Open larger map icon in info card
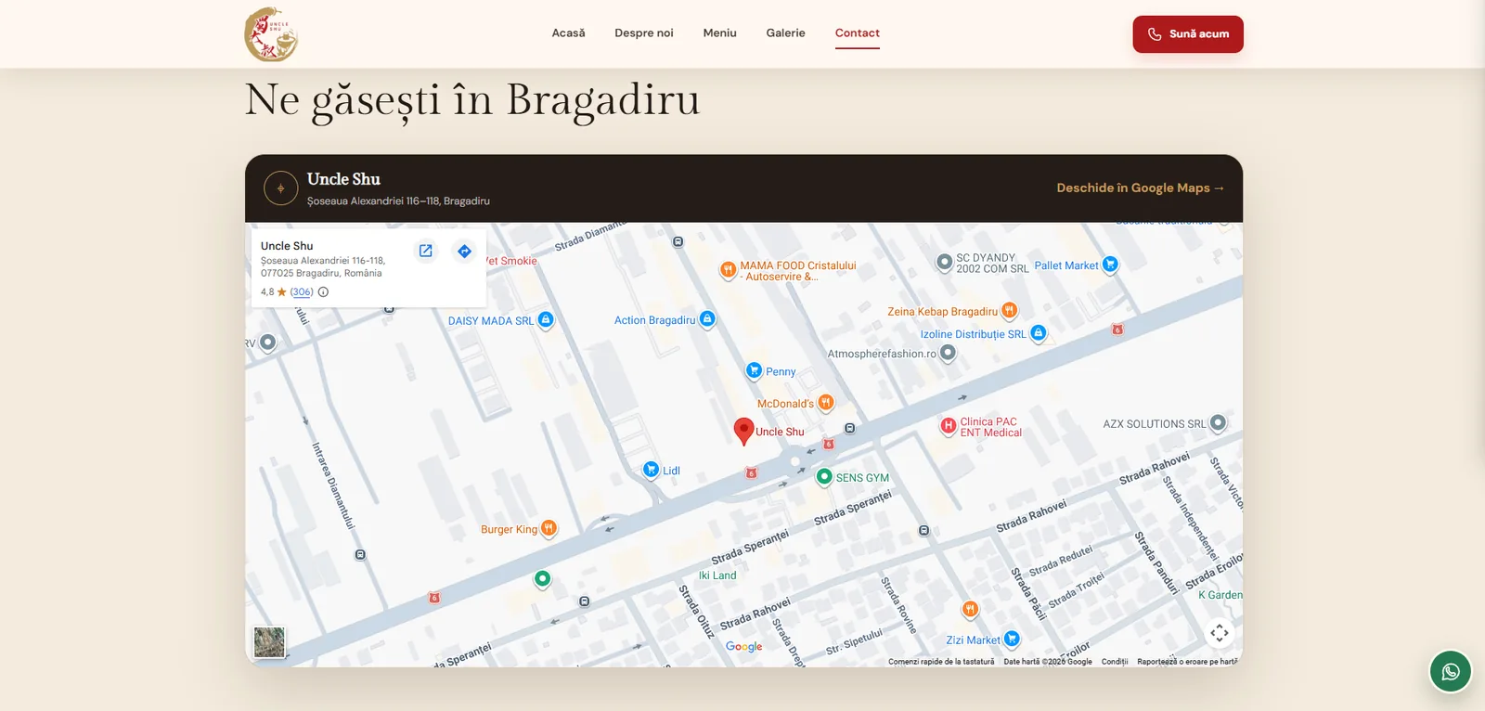Viewport: 1485px width, 711px height. click(426, 251)
